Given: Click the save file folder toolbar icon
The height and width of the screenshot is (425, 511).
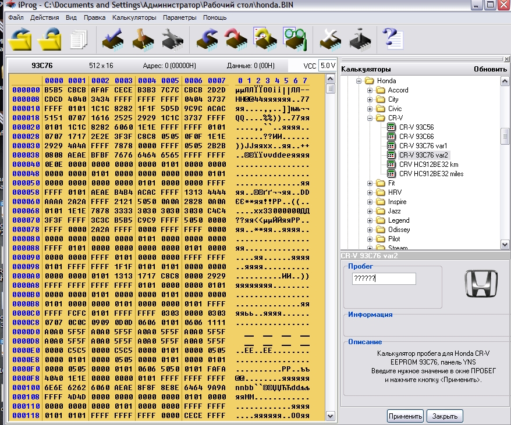Looking at the screenshot, I should (49, 40).
